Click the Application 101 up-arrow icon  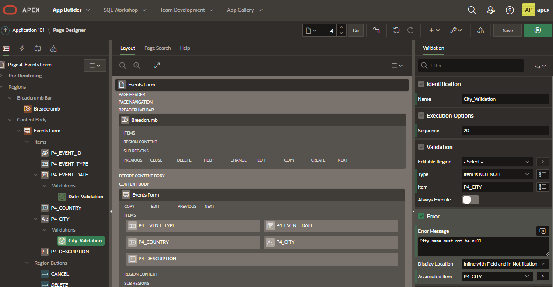click(x=5, y=30)
